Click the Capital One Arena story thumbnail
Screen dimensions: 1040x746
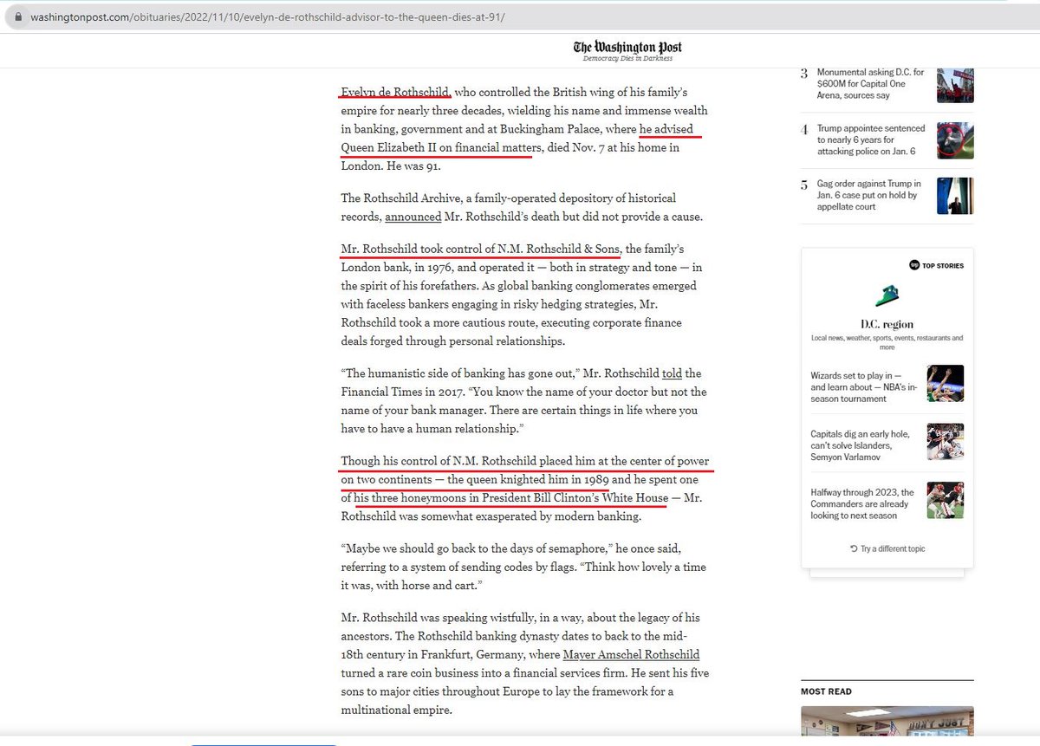955,85
